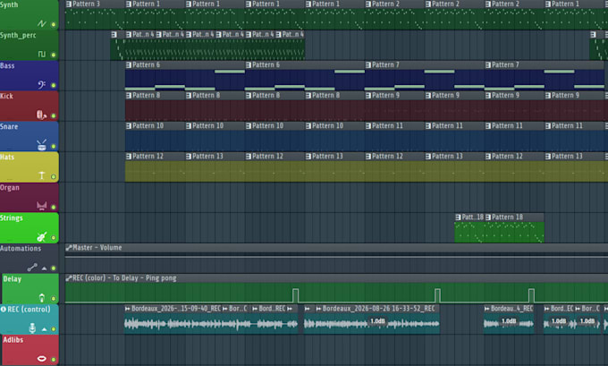Click audio icon of Bordeaux_2026-08-26 16-33-52_REC clip
The height and width of the screenshot is (366, 608).
pos(318,309)
